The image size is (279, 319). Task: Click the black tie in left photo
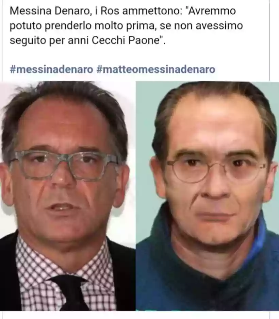72,292
